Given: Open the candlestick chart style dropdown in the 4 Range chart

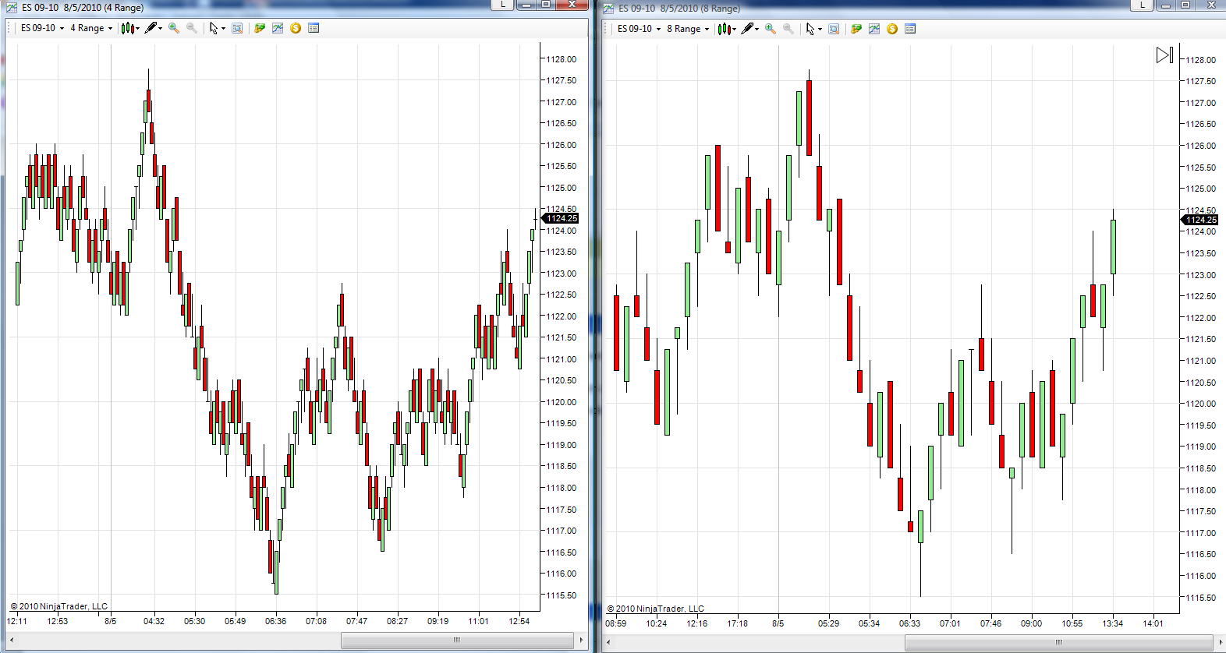Looking at the screenshot, I should pos(130,28).
